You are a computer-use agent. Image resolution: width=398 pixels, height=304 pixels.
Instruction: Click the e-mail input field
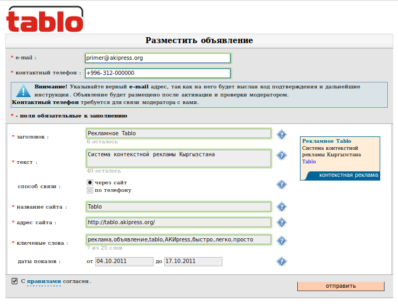(x=157, y=58)
